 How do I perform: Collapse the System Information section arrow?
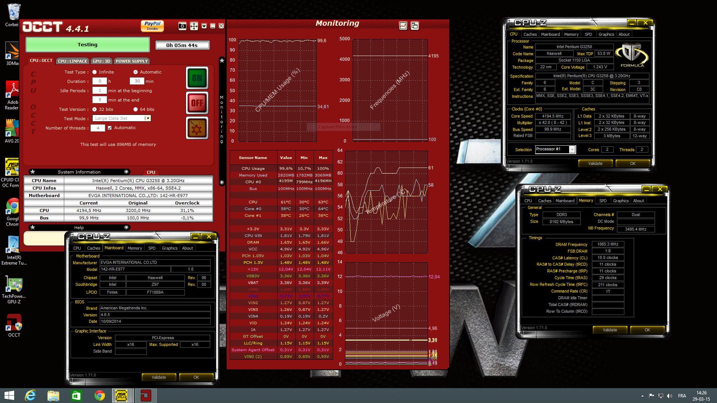click(126, 172)
